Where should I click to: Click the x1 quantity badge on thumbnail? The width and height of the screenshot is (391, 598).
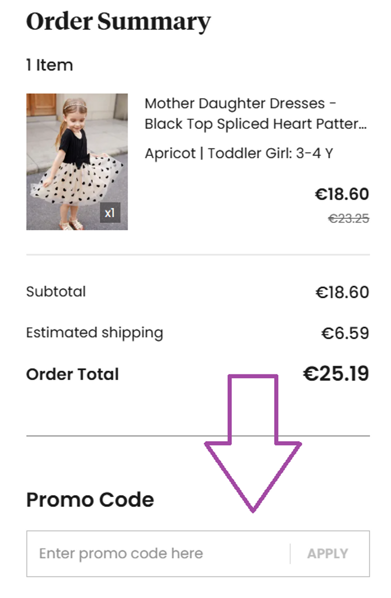pyautogui.click(x=110, y=213)
